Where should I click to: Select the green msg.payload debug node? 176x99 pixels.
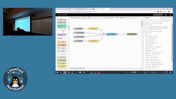[x=132, y=34]
